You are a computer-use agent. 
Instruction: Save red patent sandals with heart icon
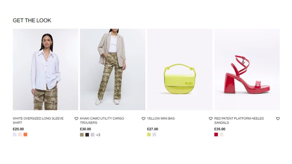coord(278,119)
